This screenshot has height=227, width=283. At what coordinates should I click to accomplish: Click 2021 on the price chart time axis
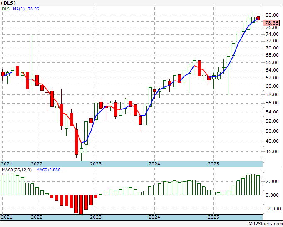pos(7,164)
